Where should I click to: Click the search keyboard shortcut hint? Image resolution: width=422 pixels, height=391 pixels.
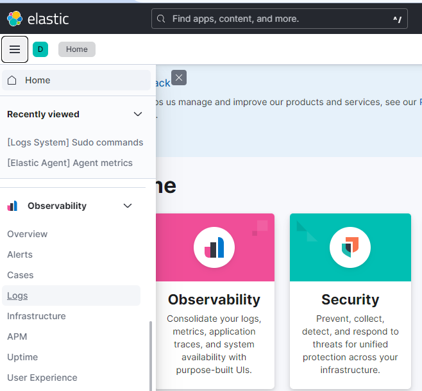pos(397,19)
